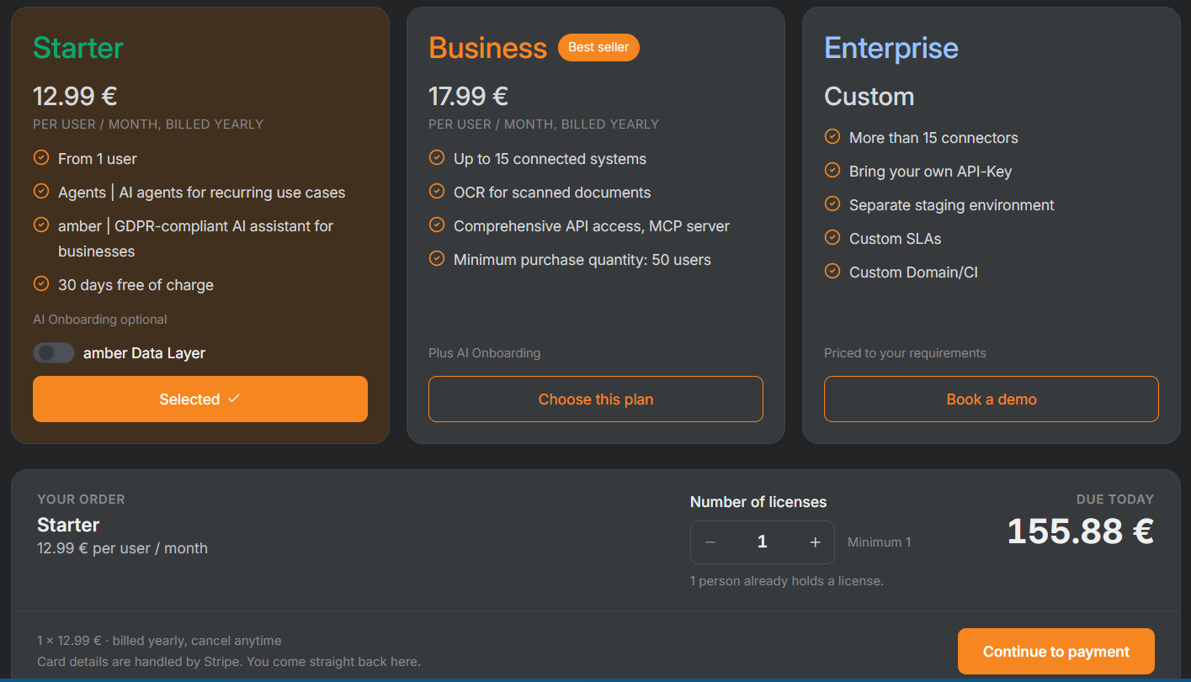1191x682 pixels.
Task: Click '1 × 12.99 € · billed yearly' note
Action: 159,641
